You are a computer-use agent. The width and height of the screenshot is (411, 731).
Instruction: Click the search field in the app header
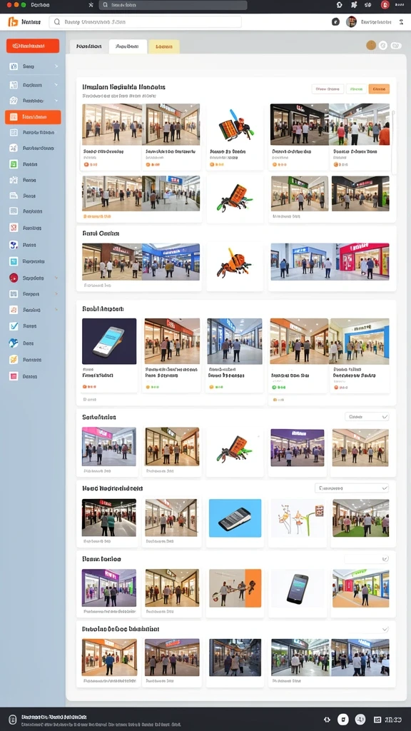(x=146, y=22)
